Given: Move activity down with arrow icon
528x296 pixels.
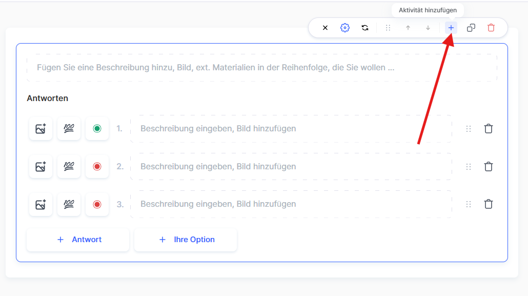Looking at the screenshot, I should (x=428, y=28).
